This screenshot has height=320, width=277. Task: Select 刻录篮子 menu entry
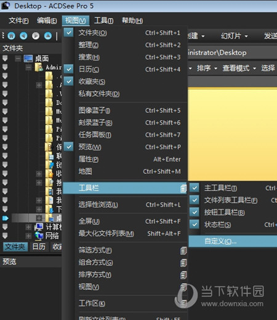tap(125, 123)
